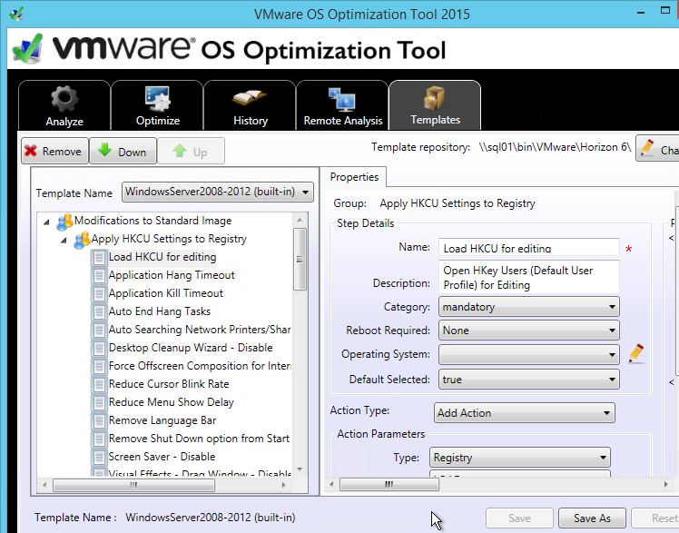679x533 pixels.
Task: Click the properties horizontal scrollbar thumb
Action: coord(389,485)
